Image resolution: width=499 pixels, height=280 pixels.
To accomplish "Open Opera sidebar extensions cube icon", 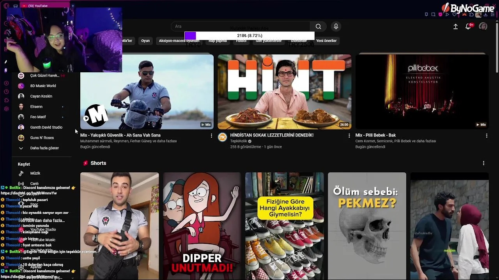I will [6, 100].
